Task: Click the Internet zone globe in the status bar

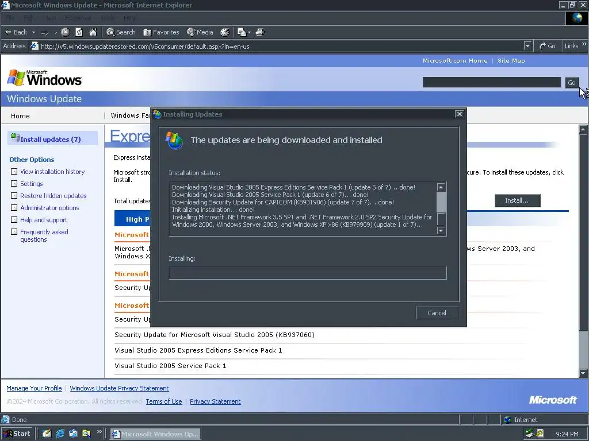Action: click(x=507, y=420)
